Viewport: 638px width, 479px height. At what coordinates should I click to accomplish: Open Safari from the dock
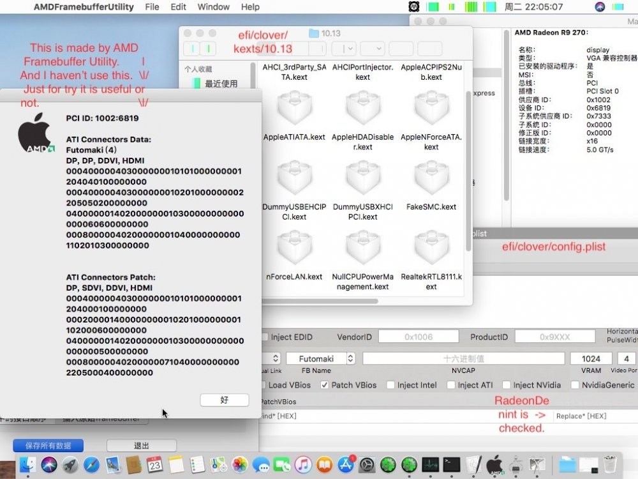91,465
